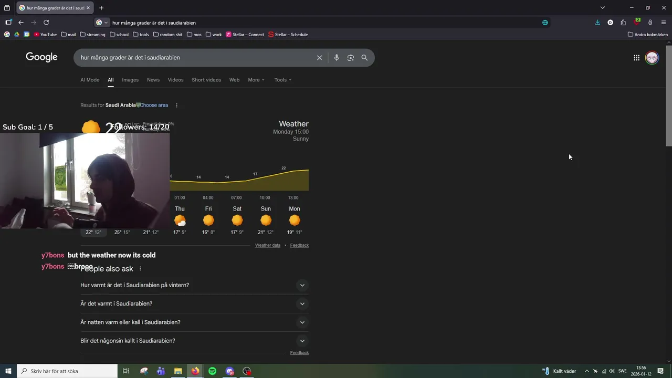672x378 pixels.
Task: Open the more options dots beside Choose area
Action: pyautogui.click(x=176, y=105)
